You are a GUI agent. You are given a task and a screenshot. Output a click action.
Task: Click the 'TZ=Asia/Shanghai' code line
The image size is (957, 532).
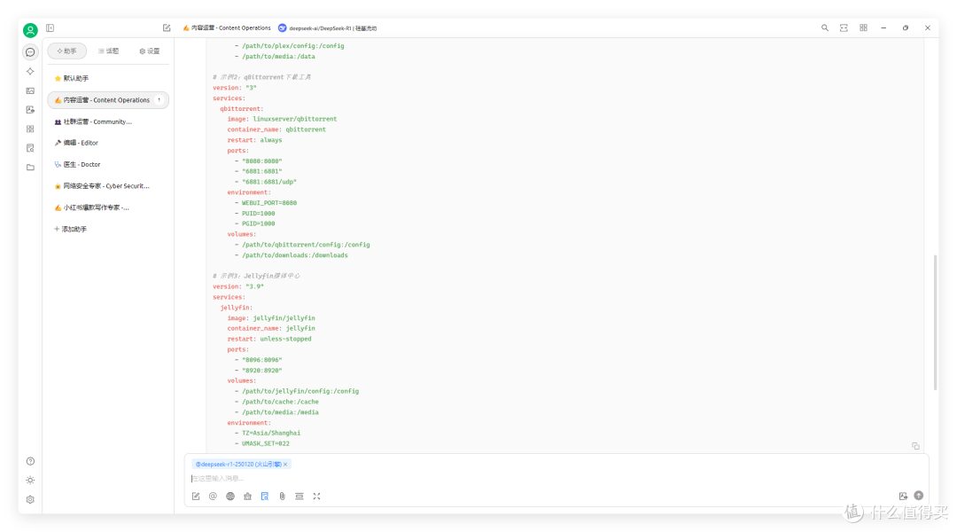click(x=271, y=433)
